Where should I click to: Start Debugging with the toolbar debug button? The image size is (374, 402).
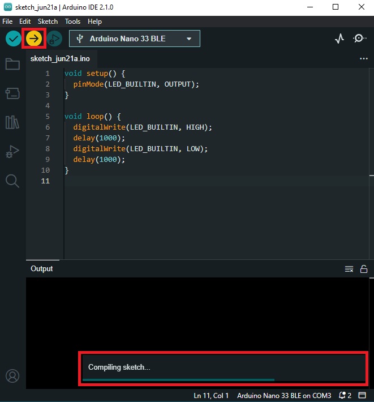click(54, 39)
